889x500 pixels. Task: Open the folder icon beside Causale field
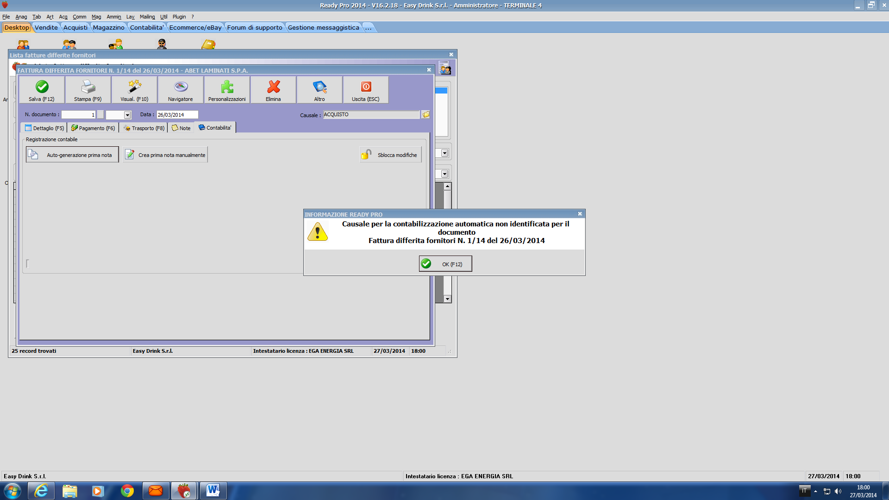coord(426,114)
